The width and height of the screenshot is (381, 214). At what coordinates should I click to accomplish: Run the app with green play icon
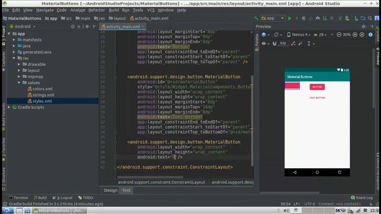(289, 18)
